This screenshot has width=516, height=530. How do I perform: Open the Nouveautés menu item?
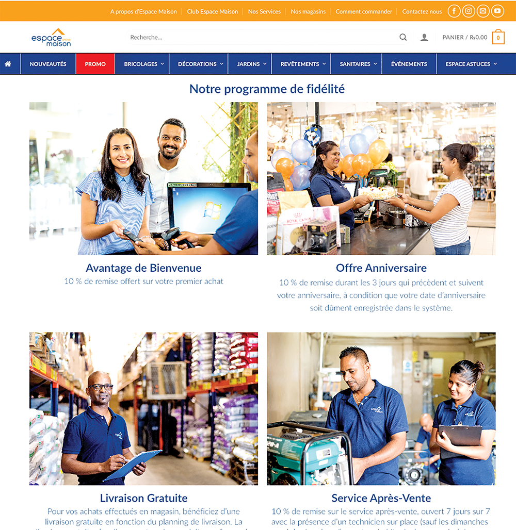47,64
